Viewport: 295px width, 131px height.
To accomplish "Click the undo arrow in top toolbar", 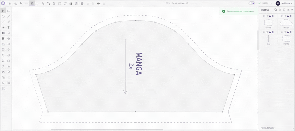I will tap(21, 3).
